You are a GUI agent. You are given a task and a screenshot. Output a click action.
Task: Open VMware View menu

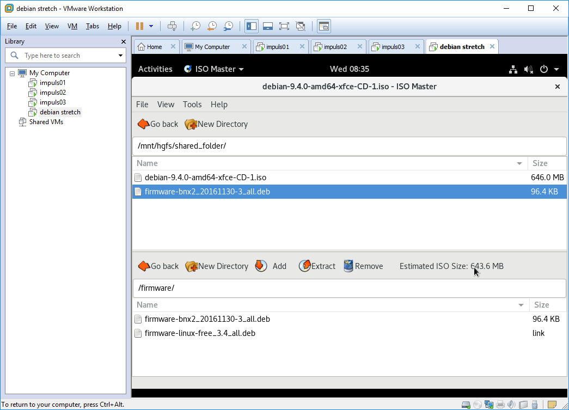pyautogui.click(x=52, y=26)
